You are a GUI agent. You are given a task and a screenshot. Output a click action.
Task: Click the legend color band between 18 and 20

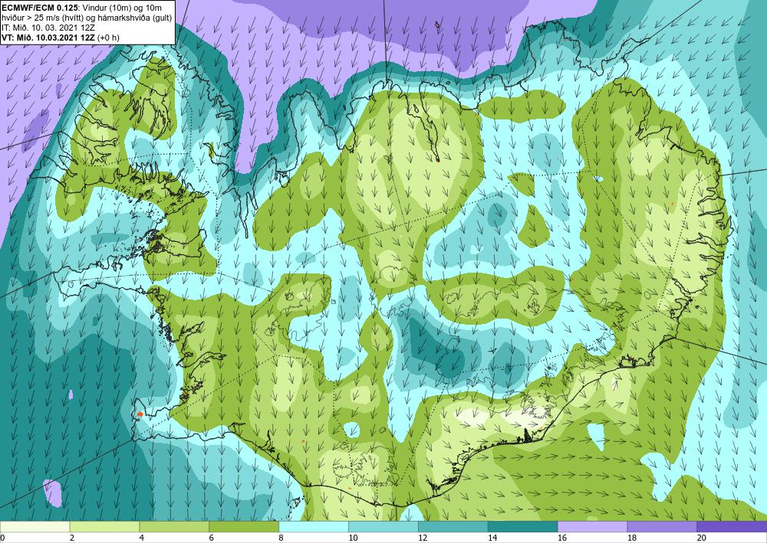tap(662, 526)
